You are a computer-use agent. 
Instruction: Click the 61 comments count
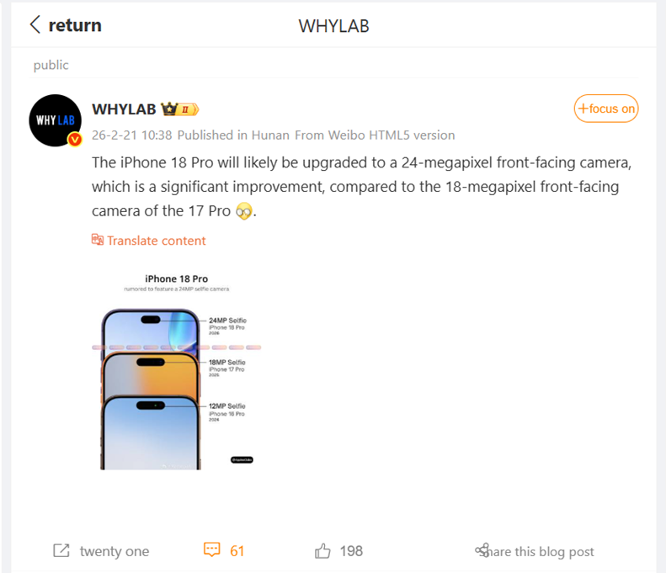(237, 551)
